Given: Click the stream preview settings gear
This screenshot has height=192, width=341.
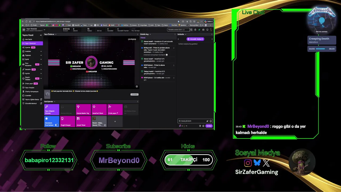Looking at the screenshot, I should click(x=137, y=86).
